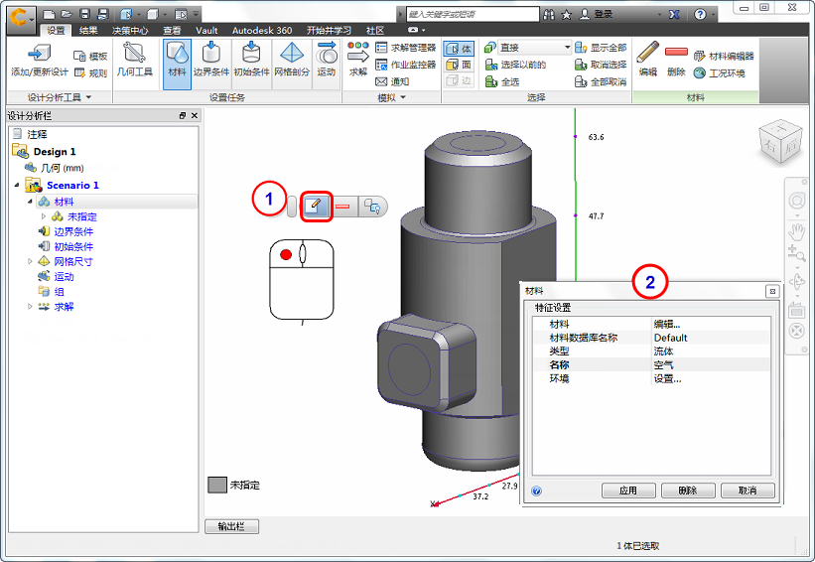
Task: Switch to the View (查看) tab
Action: click(x=172, y=30)
